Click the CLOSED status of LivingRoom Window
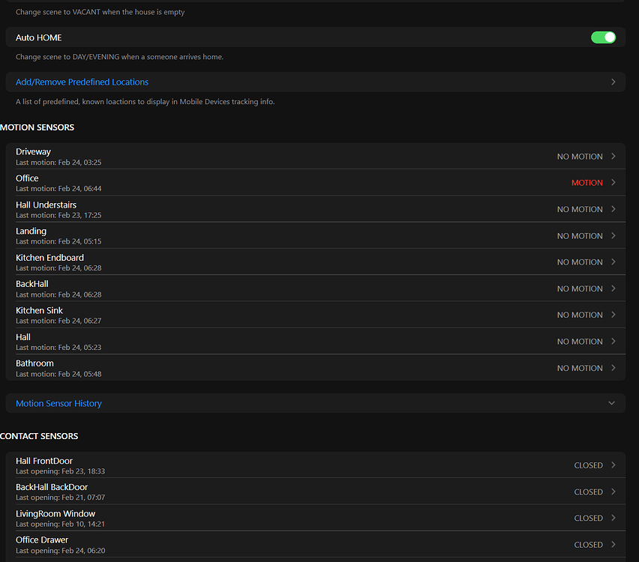Image resolution: width=639 pixels, height=562 pixels. pyautogui.click(x=589, y=518)
